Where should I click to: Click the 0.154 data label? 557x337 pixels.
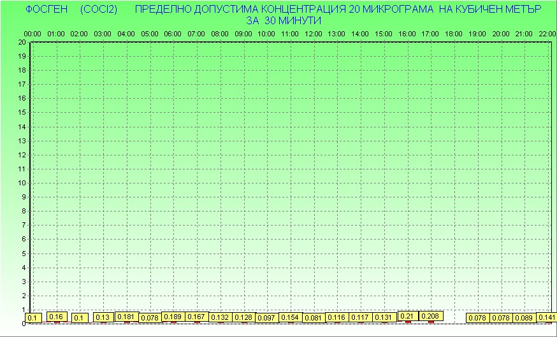(291, 317)
